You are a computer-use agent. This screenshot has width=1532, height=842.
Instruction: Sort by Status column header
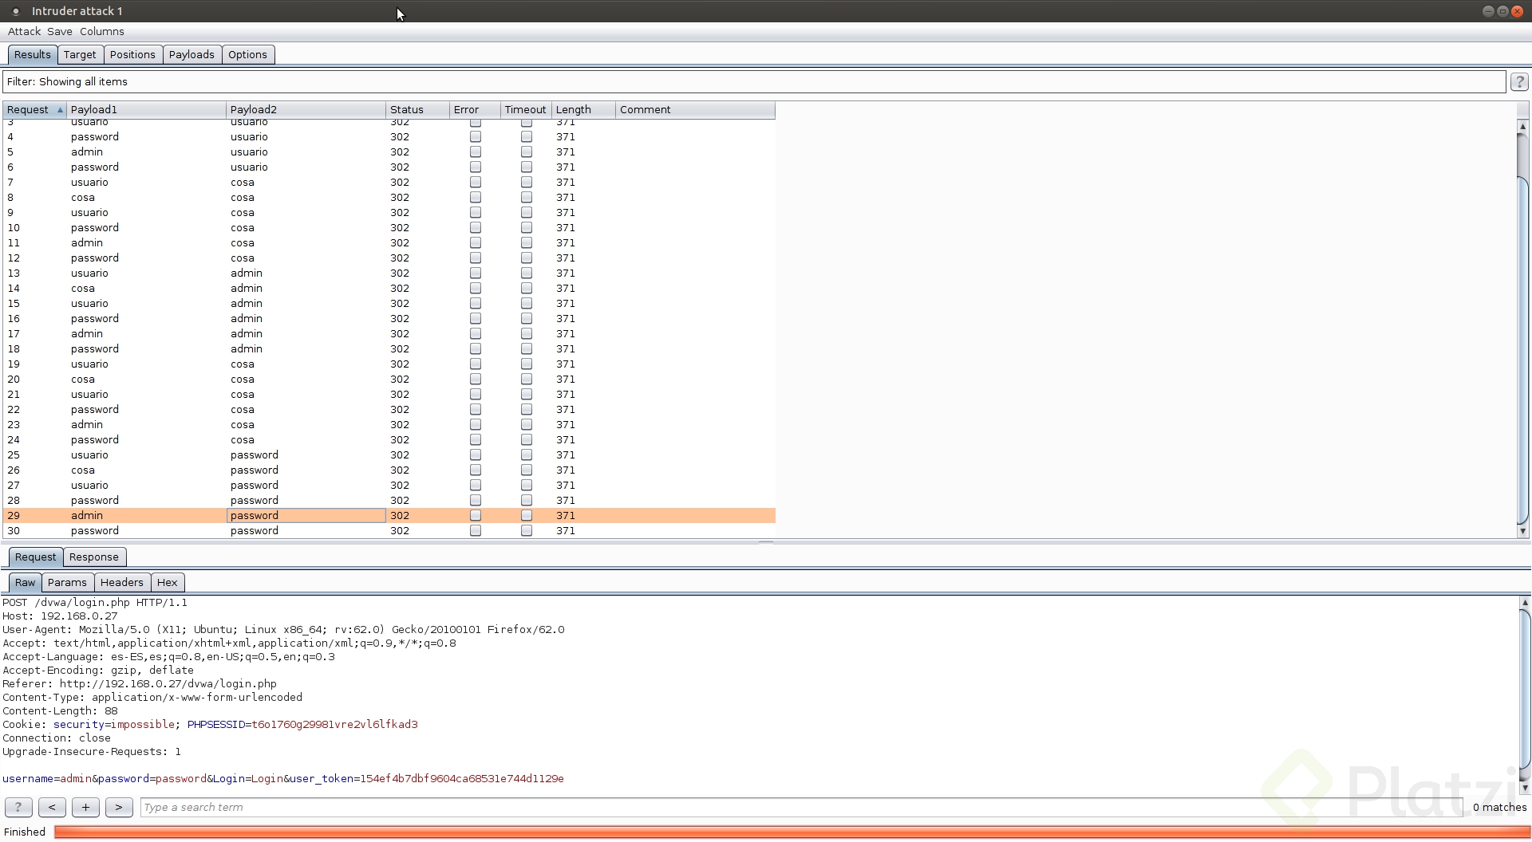[x=418, y=110]
